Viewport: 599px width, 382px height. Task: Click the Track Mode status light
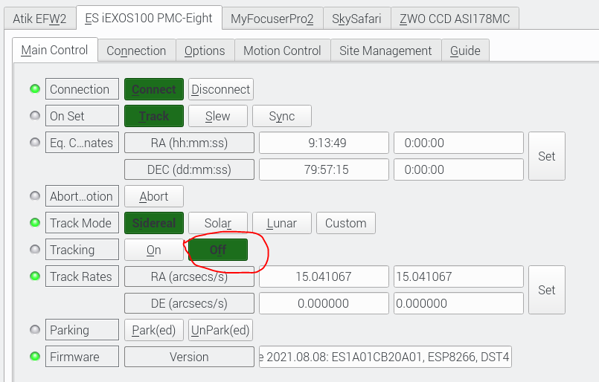coord(35,222)
